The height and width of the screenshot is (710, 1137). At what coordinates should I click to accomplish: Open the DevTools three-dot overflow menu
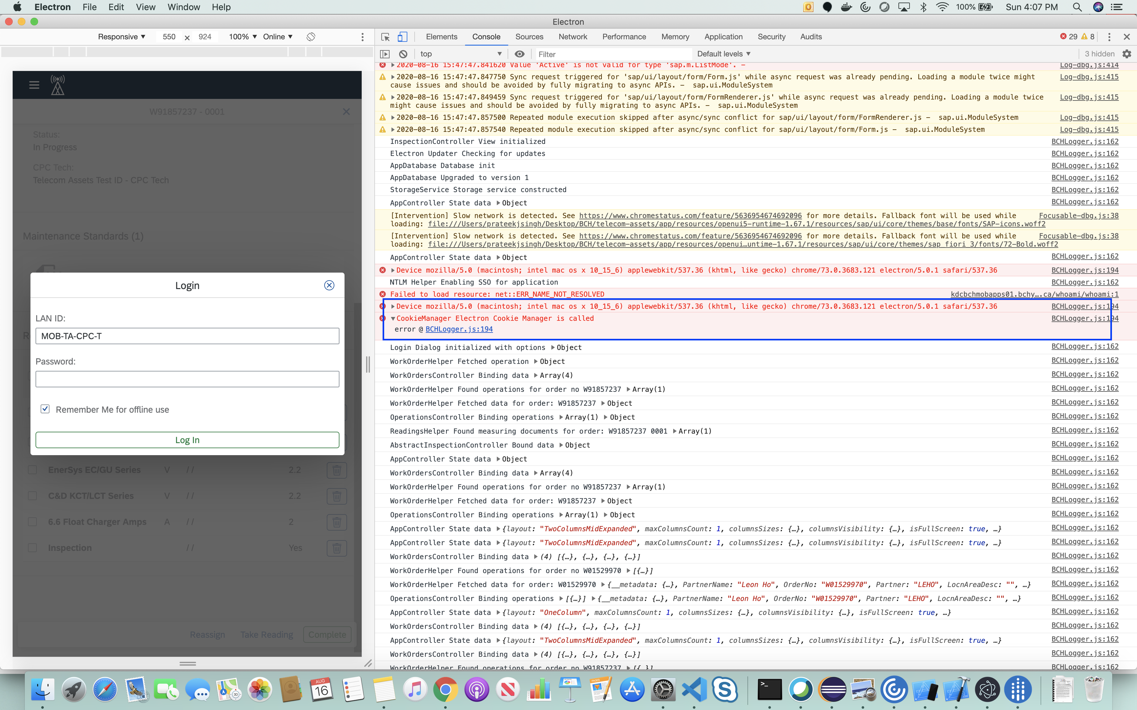point(1109,37)
